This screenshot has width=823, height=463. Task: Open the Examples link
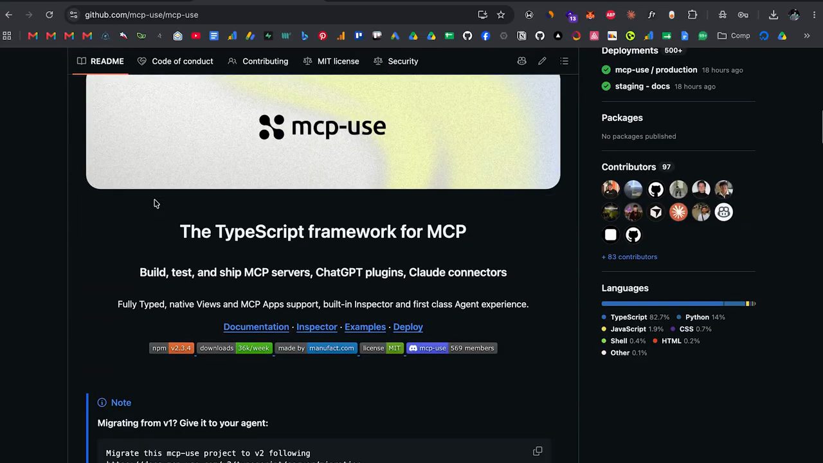point(365,327)
